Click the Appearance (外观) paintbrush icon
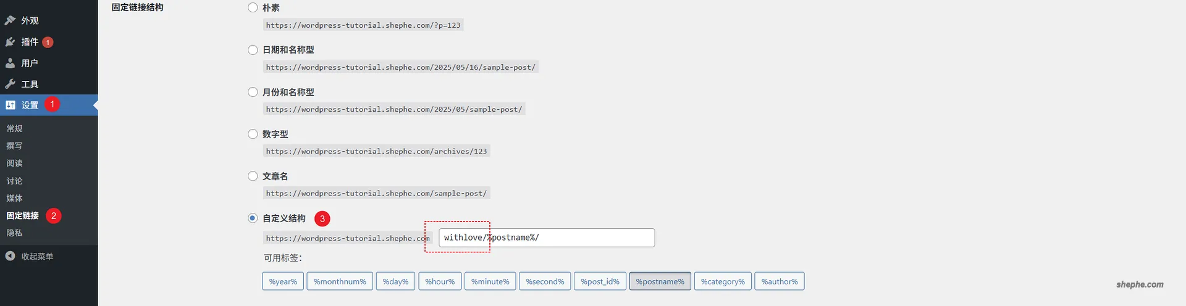Screen dimensions: 1186x306 pos(10,20)
